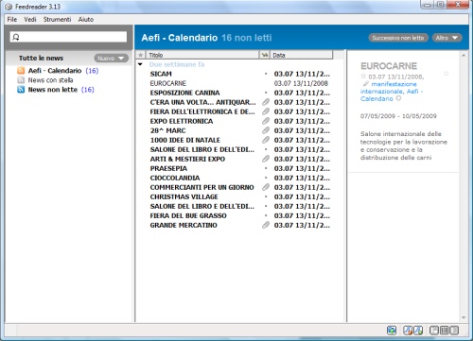Open the PRAESEPIA news item
Screen dimensions: 473x341
(x=168, y=168)
